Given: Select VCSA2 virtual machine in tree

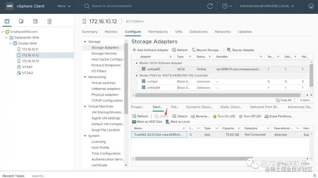Looking at the screenshot, I should pos(27,73).
